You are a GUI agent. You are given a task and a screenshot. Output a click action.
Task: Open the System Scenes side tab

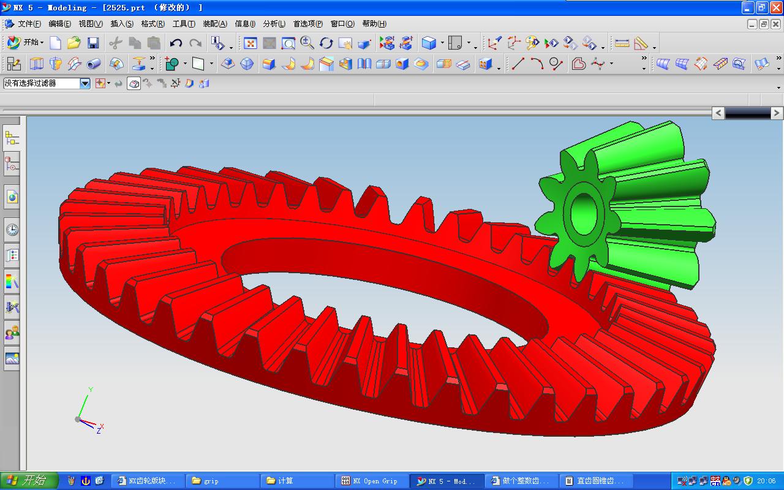pos(12,359)
